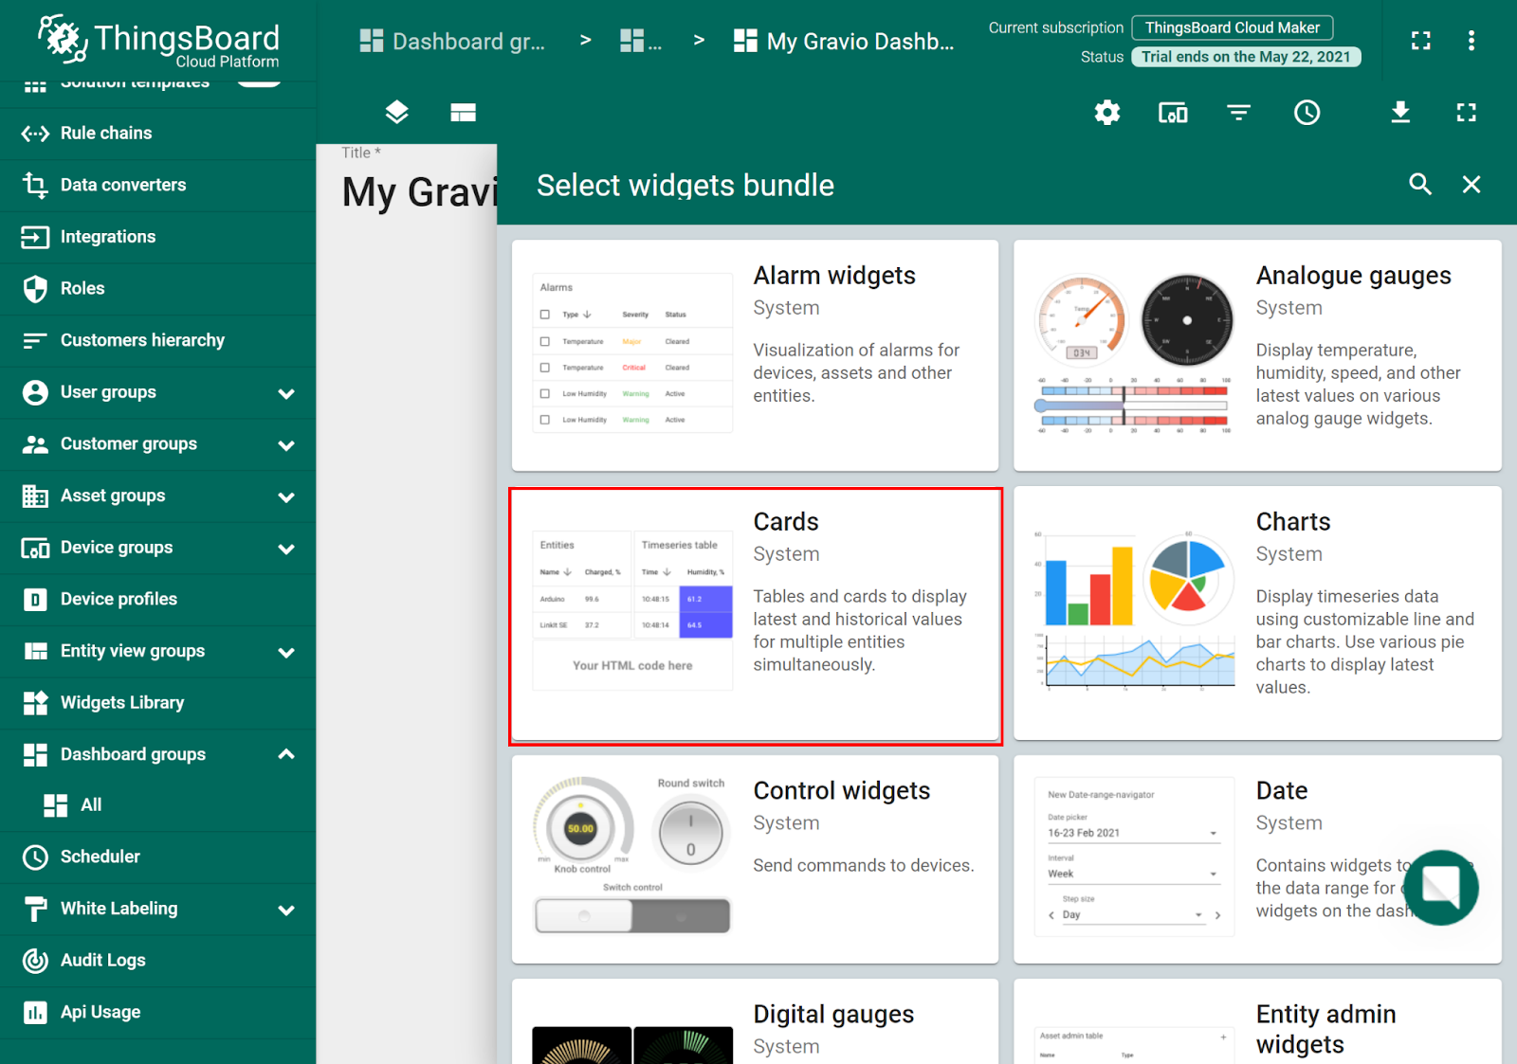Image resolution: width=1517 pixels, height=1064 pixels.
Task: Open the dashboard settings gear icon
Action: tap(1106, 113)
